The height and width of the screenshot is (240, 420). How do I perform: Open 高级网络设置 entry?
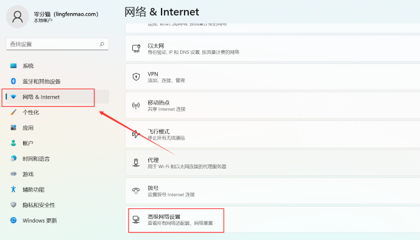[273, 220]
